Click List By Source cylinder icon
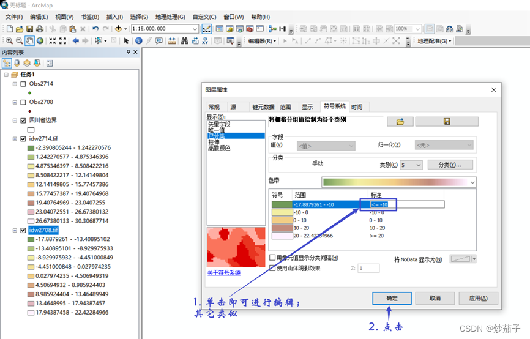Image resolution: width=530 pixels, height=339 pixels. tap(17, 63)
